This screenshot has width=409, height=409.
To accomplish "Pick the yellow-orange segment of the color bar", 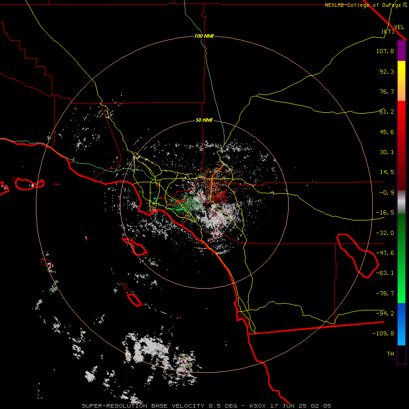I will tap(401, 81).
